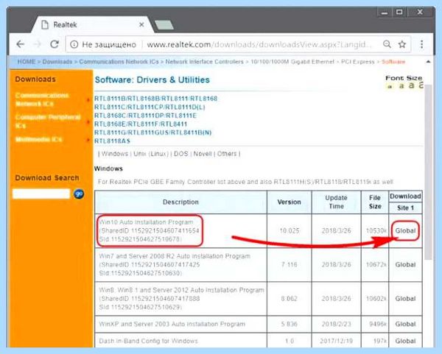Open RTL8111G/RTL8111GUS/RTL8411B(N) link
The width and height of the screenshot is (442, 354).
pyautogui.click(x=153, y=132)
